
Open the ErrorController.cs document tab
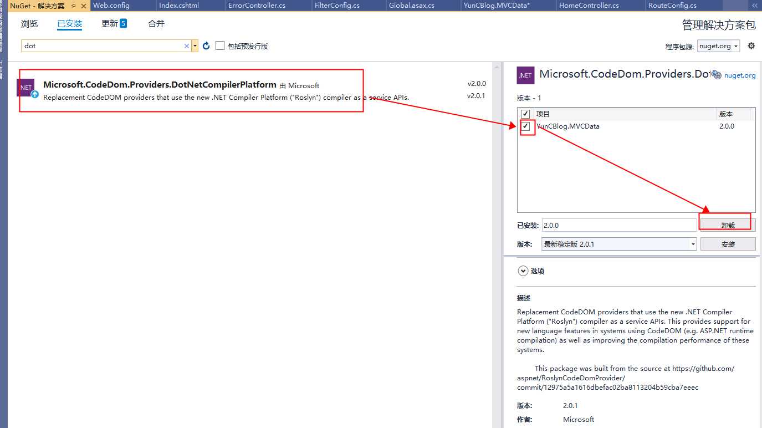tap(257, 6)
